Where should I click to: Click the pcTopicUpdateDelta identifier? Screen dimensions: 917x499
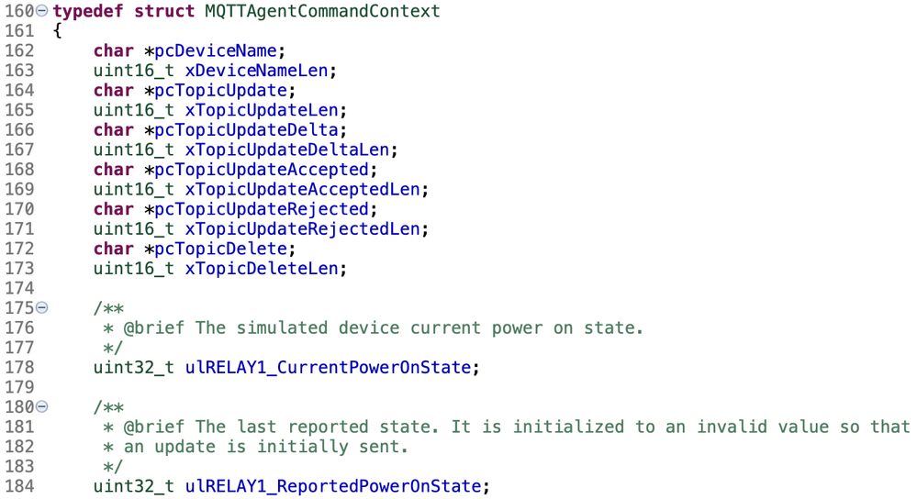click(246, 129)
